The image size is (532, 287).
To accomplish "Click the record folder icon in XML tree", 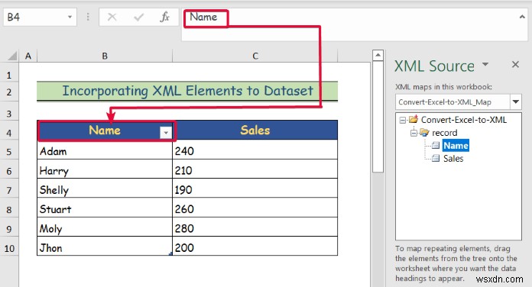I will click(424, 132).
